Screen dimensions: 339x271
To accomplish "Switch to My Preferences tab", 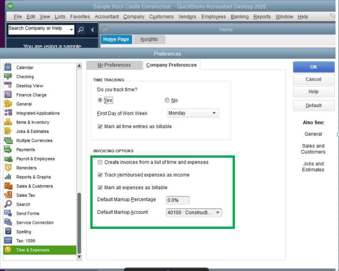I will coord(114,65).
